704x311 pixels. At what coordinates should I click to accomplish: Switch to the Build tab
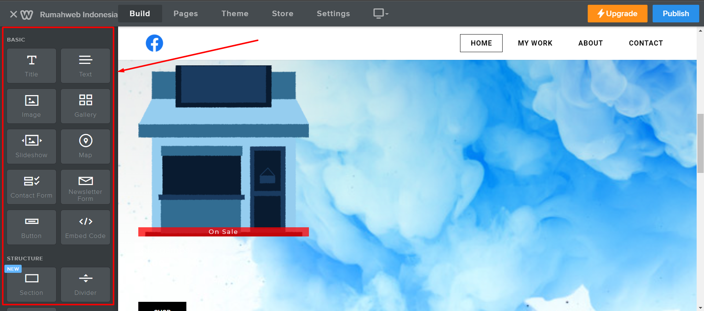[140, 14]
